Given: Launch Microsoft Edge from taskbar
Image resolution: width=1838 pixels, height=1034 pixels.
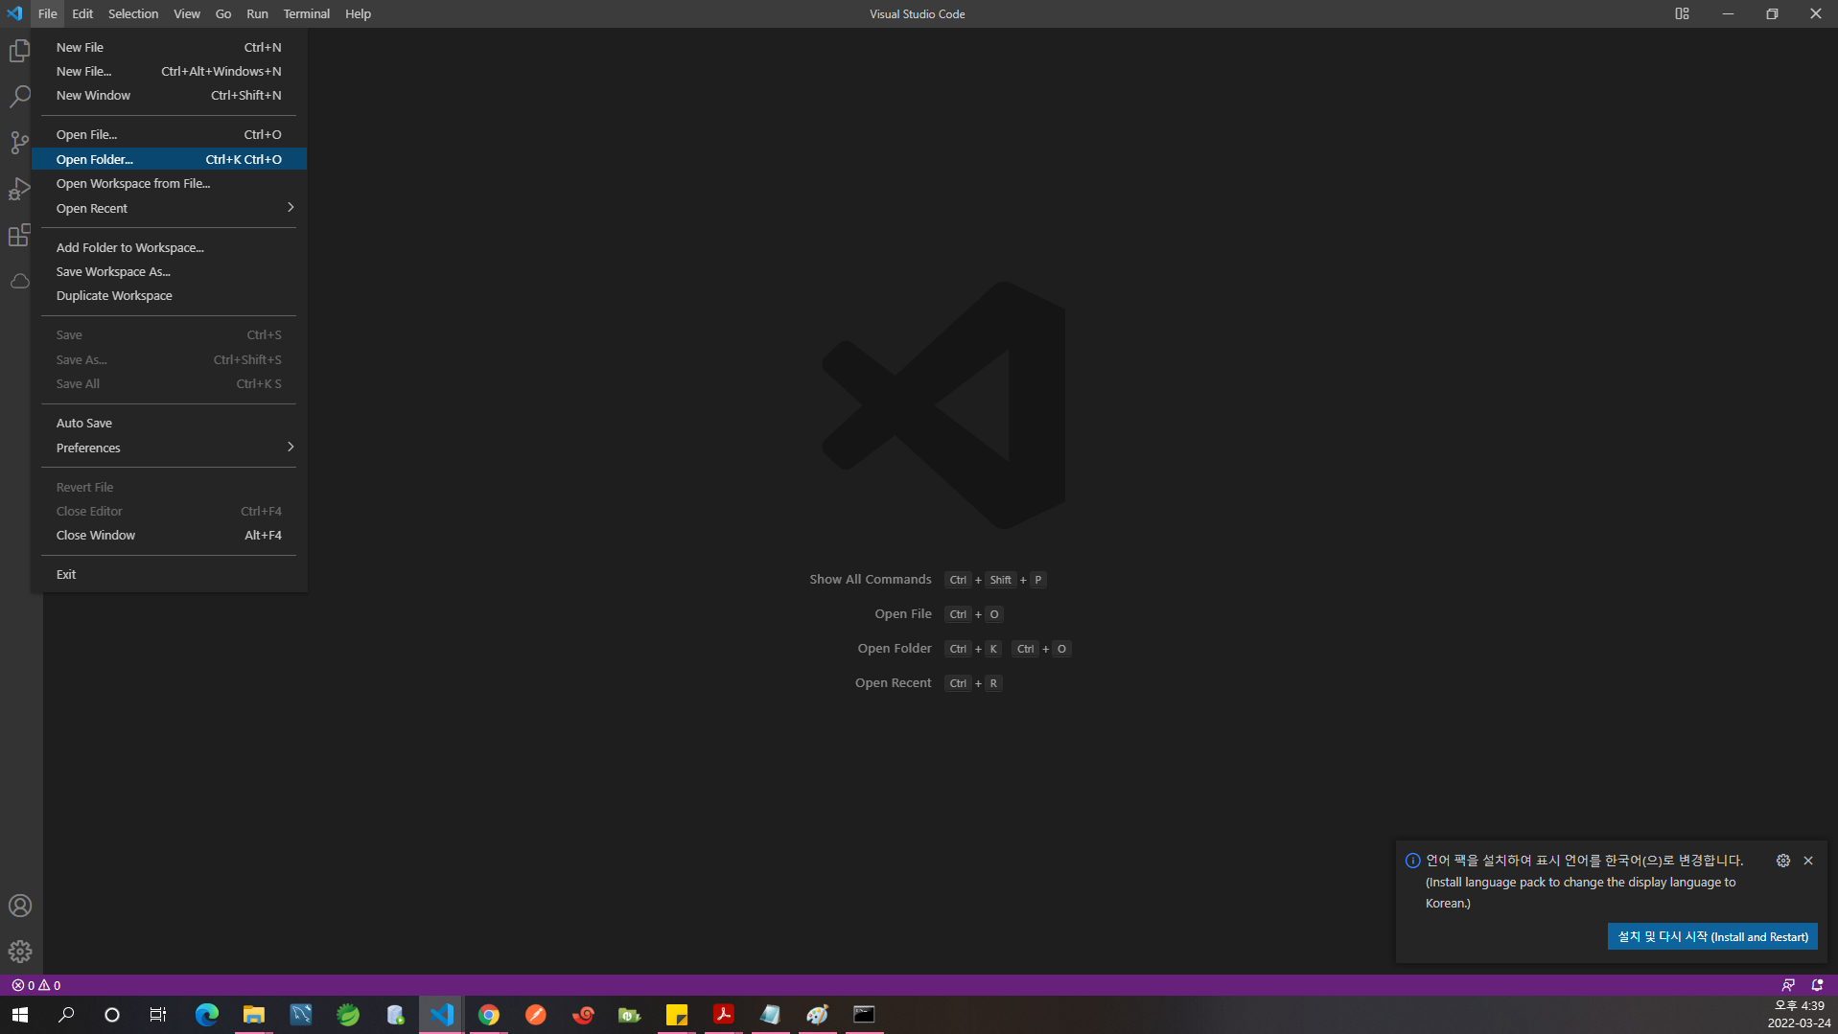Looking at the screenshot, I should point(206,1015).
